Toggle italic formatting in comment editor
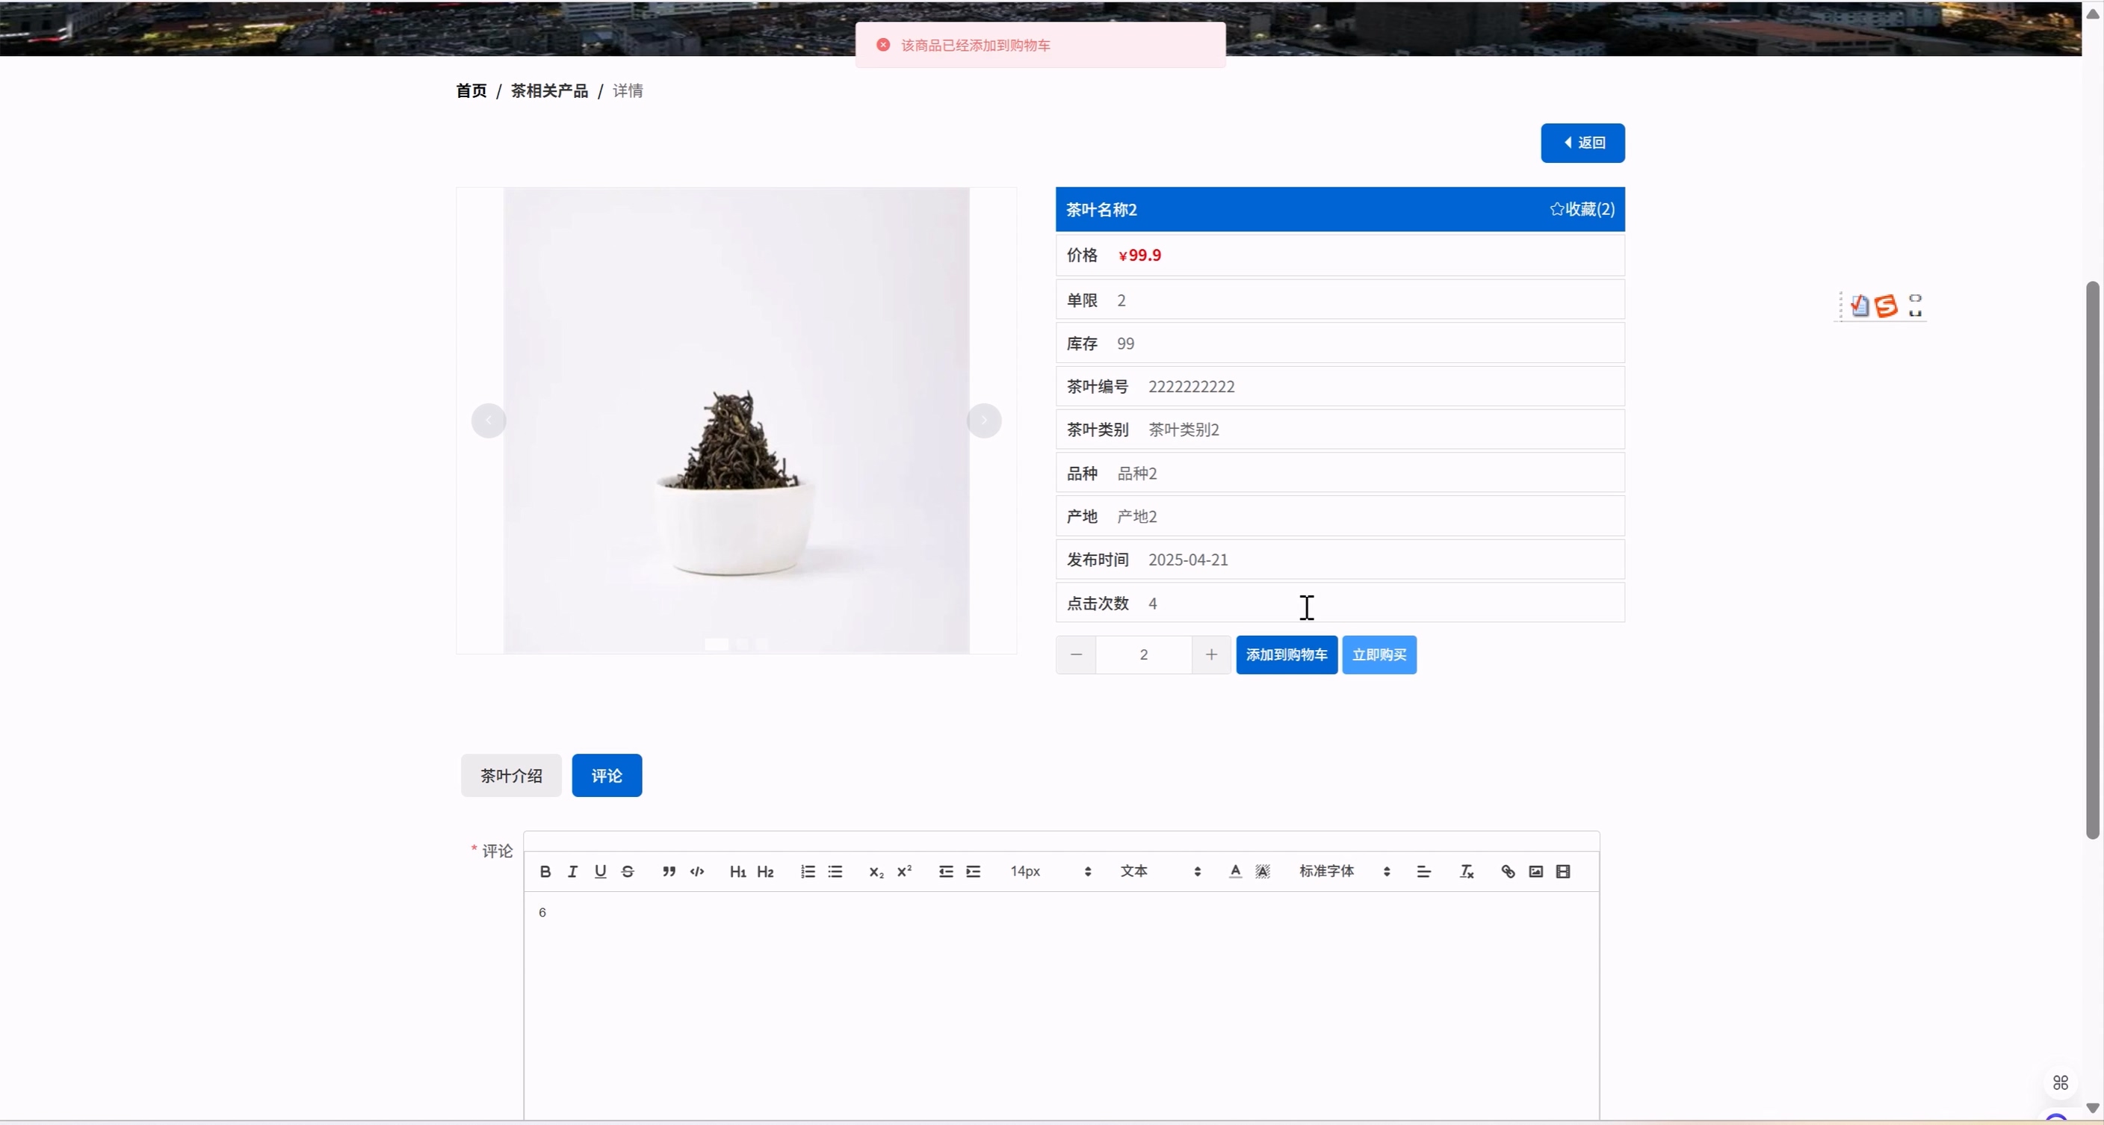This screenshot has height=1125, width=2104. (572, 871)
